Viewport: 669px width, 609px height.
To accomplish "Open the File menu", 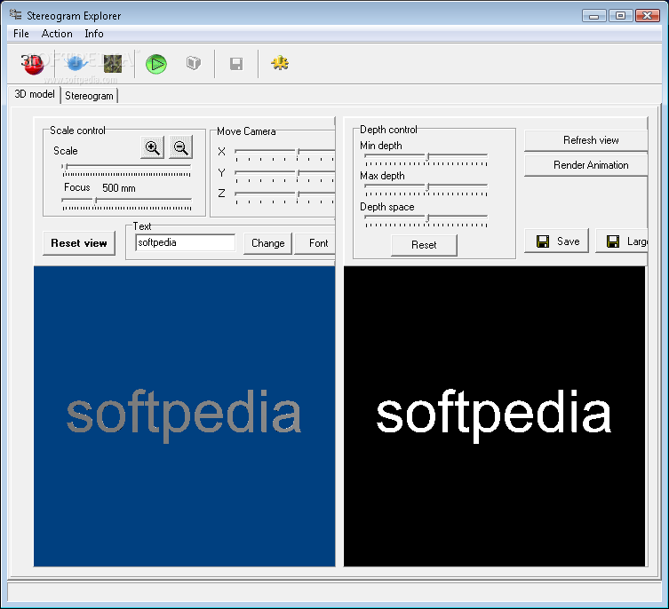I will [21, 33].
